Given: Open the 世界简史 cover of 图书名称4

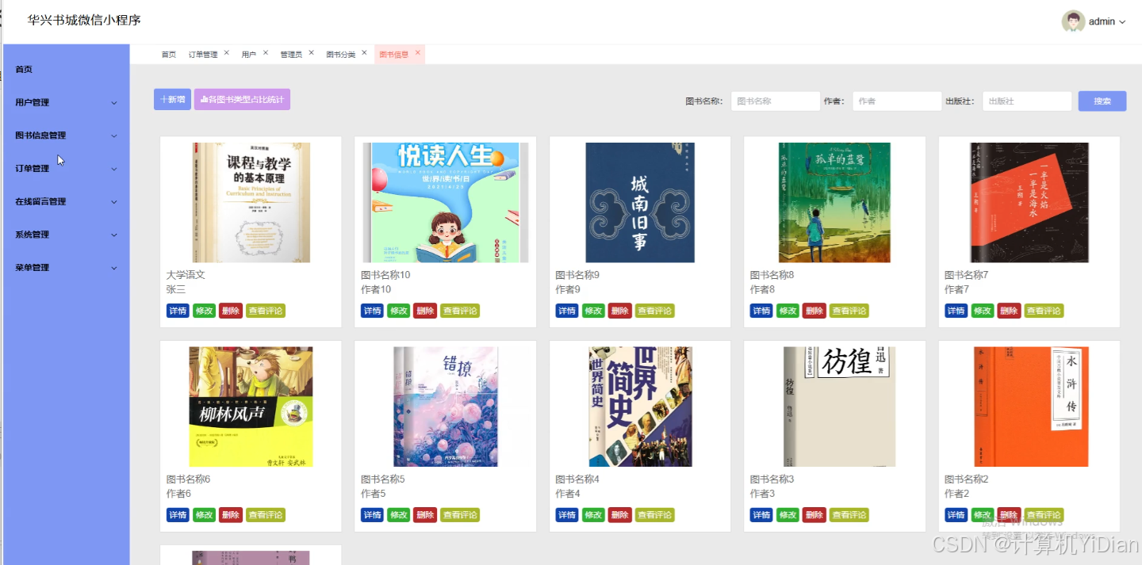Looking at the screenshot, I should (x=640, y=407).
